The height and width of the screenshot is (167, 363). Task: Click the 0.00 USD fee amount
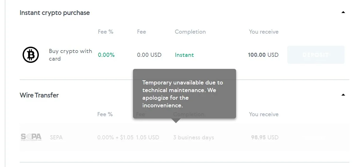(x=149, y=55)
